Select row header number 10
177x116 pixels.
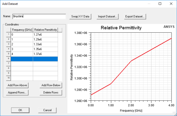[9, 78]
